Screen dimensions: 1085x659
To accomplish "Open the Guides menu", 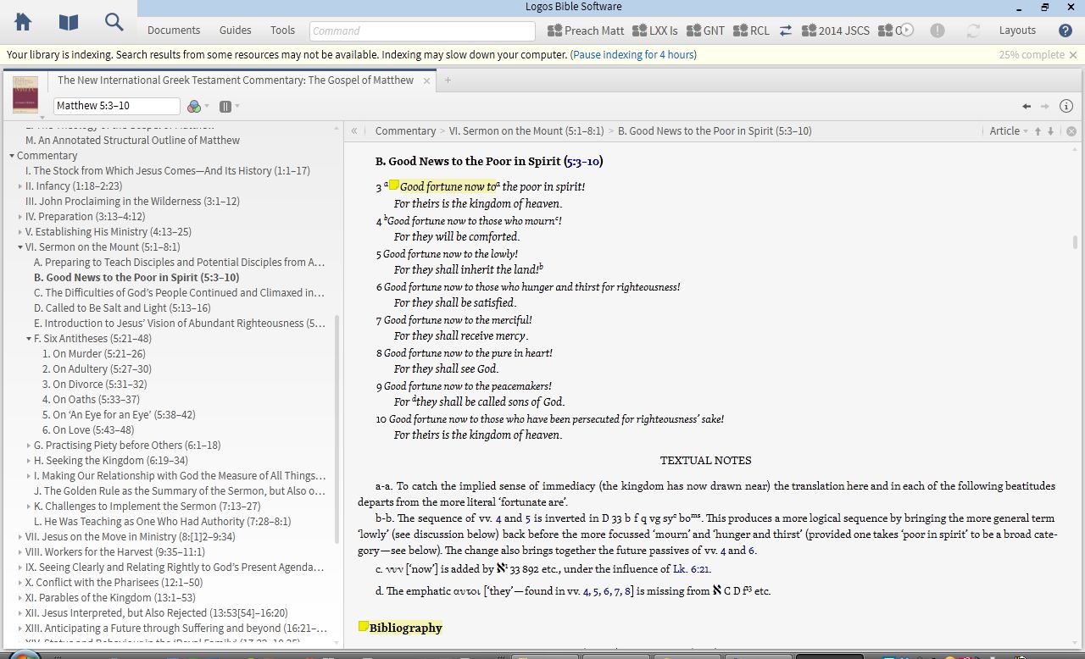I will [235, 30].
